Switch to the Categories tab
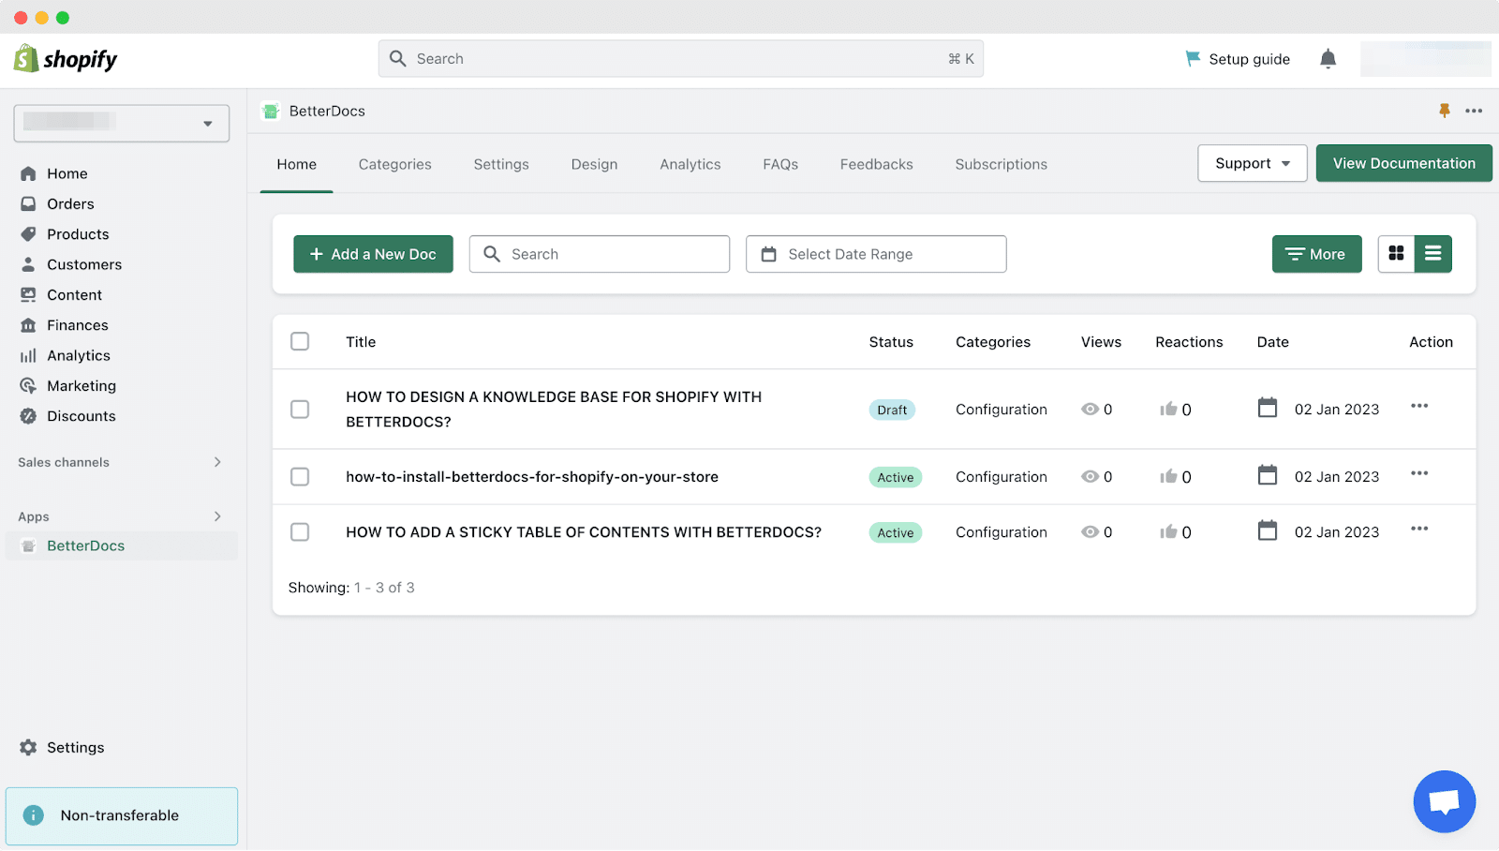 click(x=394, y=164)
